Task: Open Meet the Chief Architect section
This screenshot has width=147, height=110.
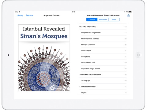Action: click(x=104, y=39)
